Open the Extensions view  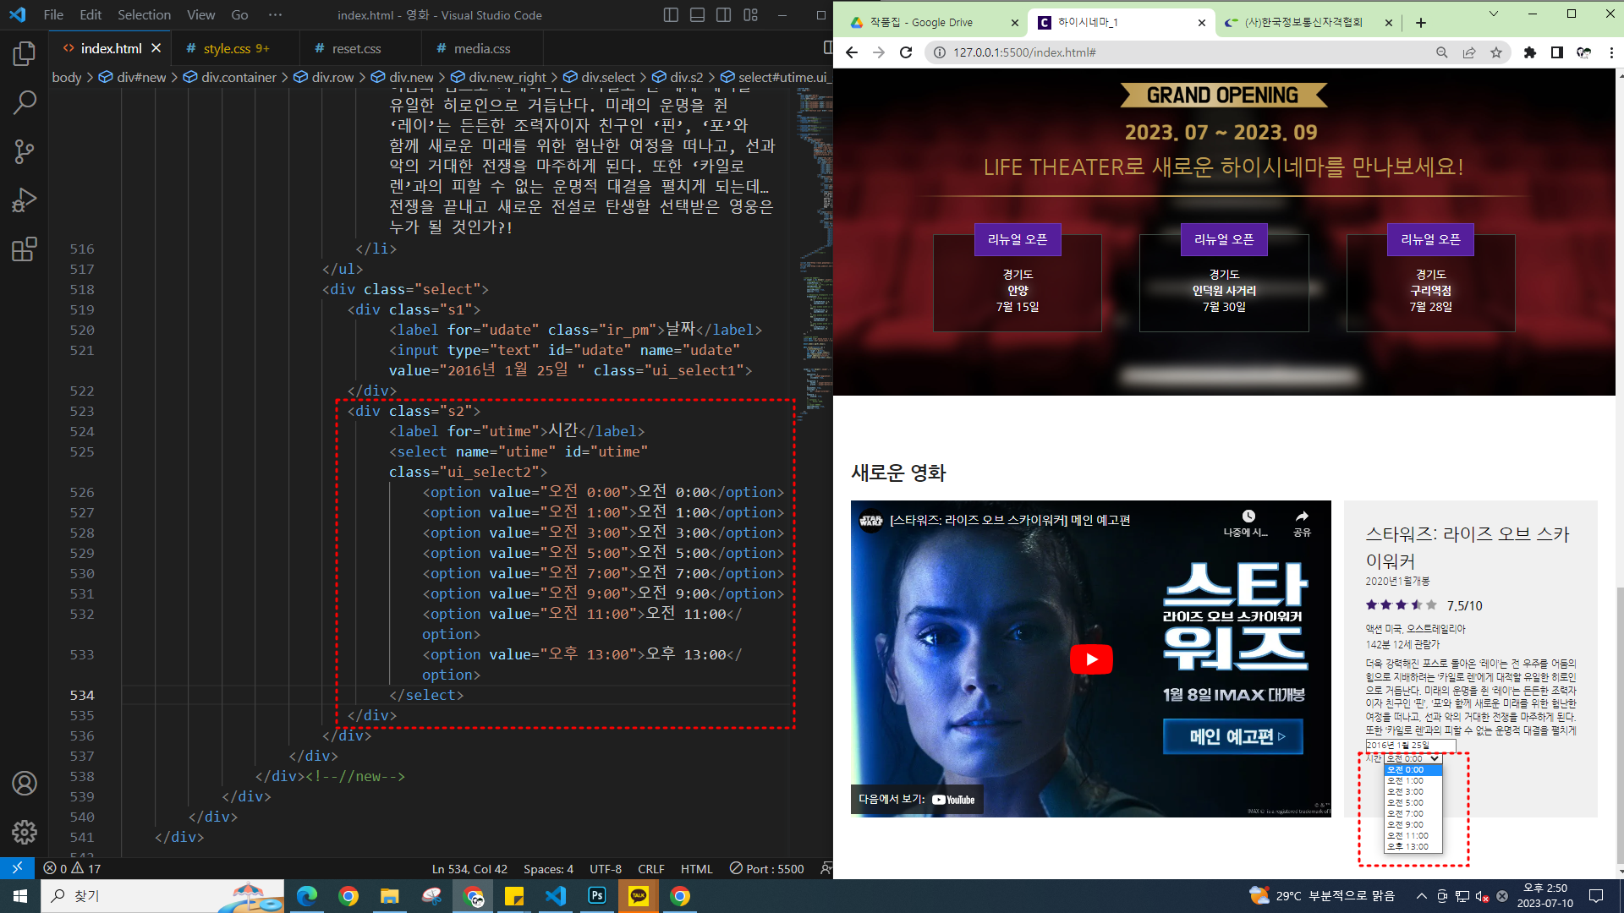click(x=25, y=249)
